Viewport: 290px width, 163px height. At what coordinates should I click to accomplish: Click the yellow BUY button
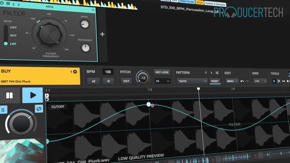pos(40,76)
